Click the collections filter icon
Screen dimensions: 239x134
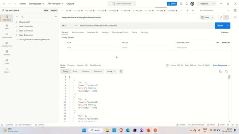(22, 17)
